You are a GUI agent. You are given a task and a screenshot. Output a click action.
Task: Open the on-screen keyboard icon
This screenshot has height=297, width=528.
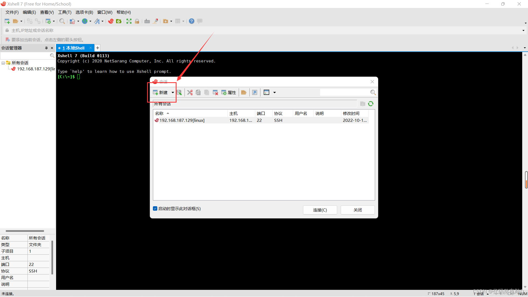click(147, 21)
